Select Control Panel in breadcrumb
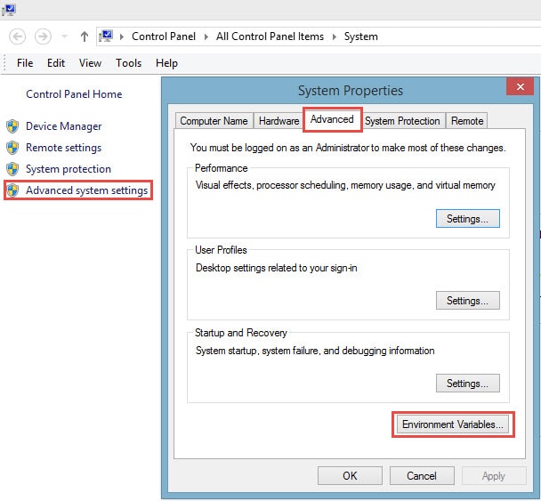 pyautogui.click(x=164, y=36)
